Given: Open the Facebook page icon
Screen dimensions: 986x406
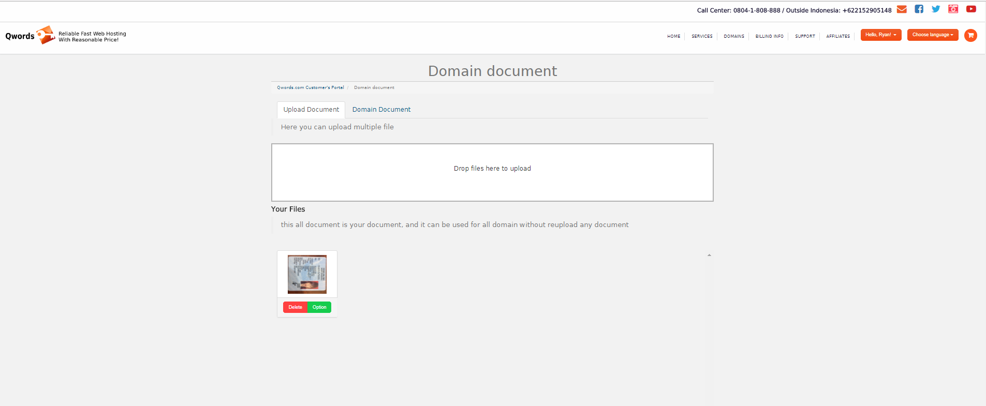Looking at the screenshot, I should tap(919, 9).
